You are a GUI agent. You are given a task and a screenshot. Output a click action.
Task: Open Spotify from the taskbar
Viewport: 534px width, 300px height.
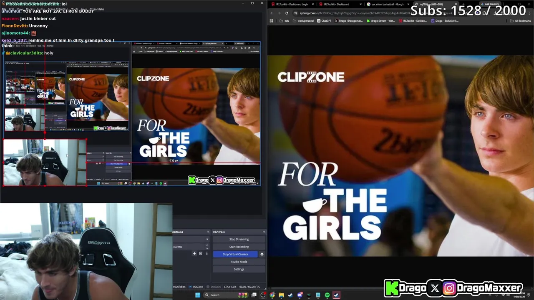[x=327, y=295]
